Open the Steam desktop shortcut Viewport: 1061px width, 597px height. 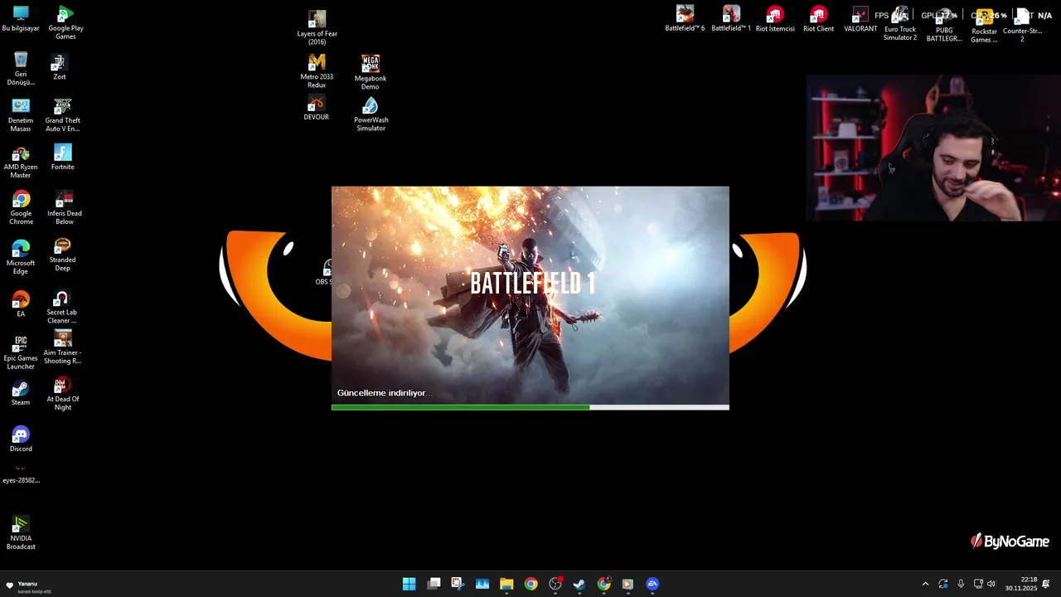tap(21, 394)
